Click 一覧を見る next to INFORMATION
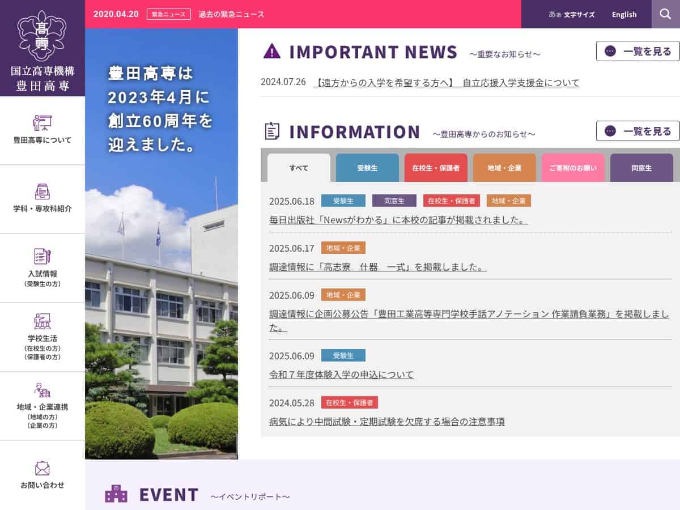This screenshot has height=510, width=680. click(638, 131)
